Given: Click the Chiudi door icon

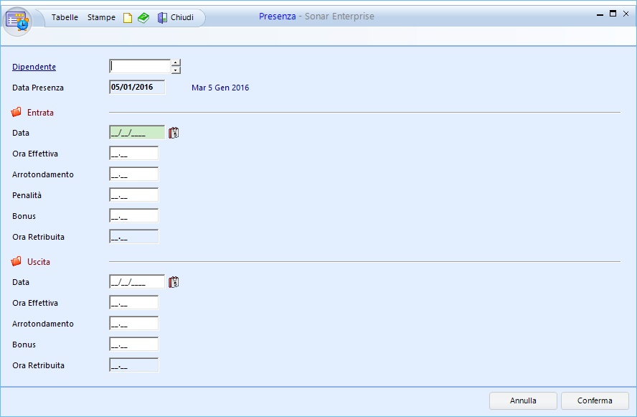Looking at the screenshot, I should pos(163,18).
